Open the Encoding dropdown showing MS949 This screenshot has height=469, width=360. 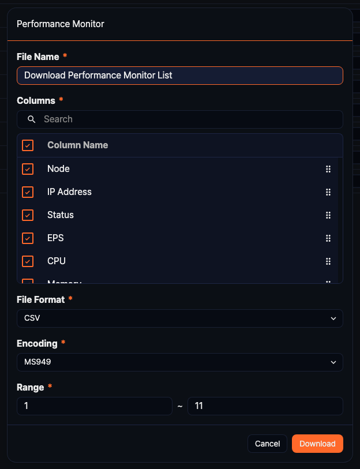click(179, 362)
